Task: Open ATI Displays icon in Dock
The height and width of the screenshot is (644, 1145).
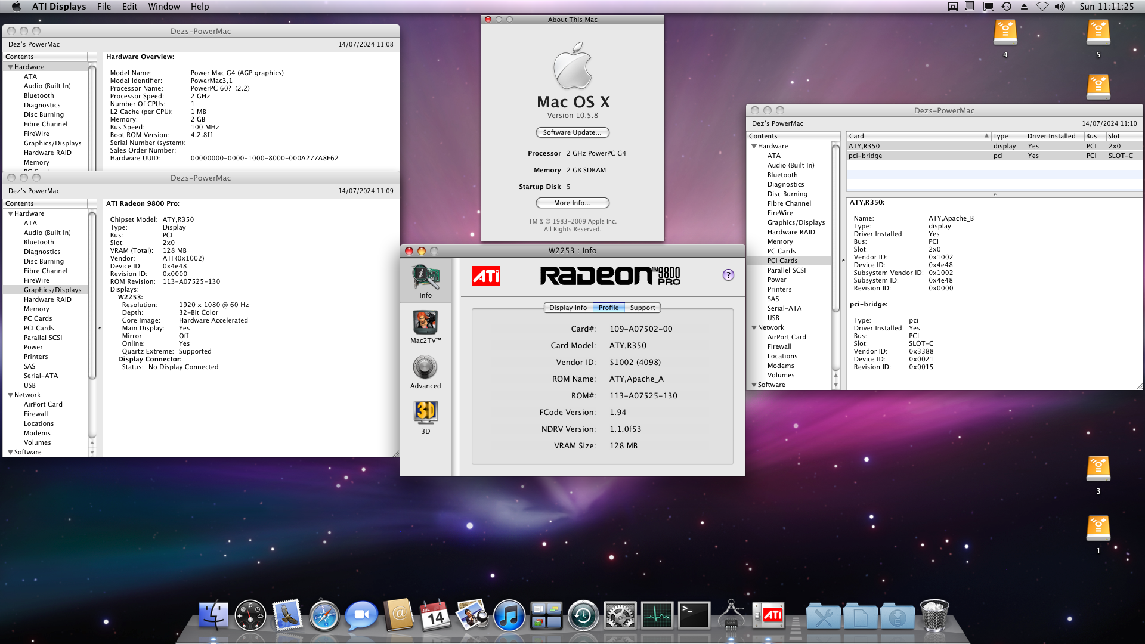Action: [769, 616]
